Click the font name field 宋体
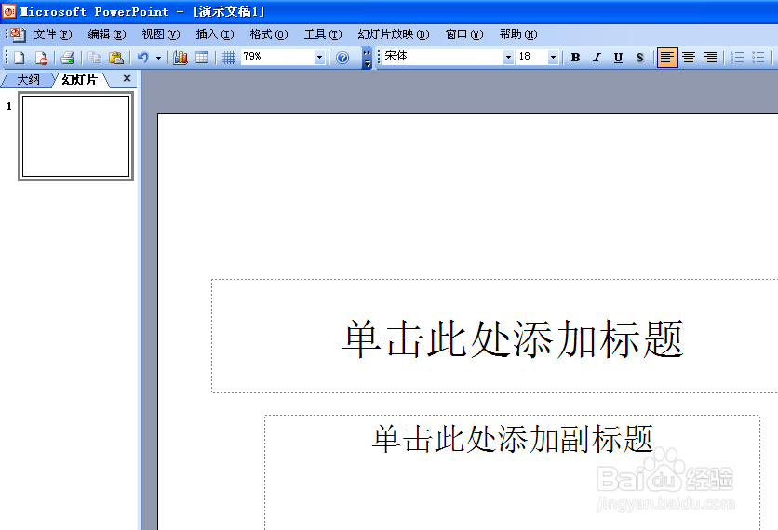 pos(443,57)
